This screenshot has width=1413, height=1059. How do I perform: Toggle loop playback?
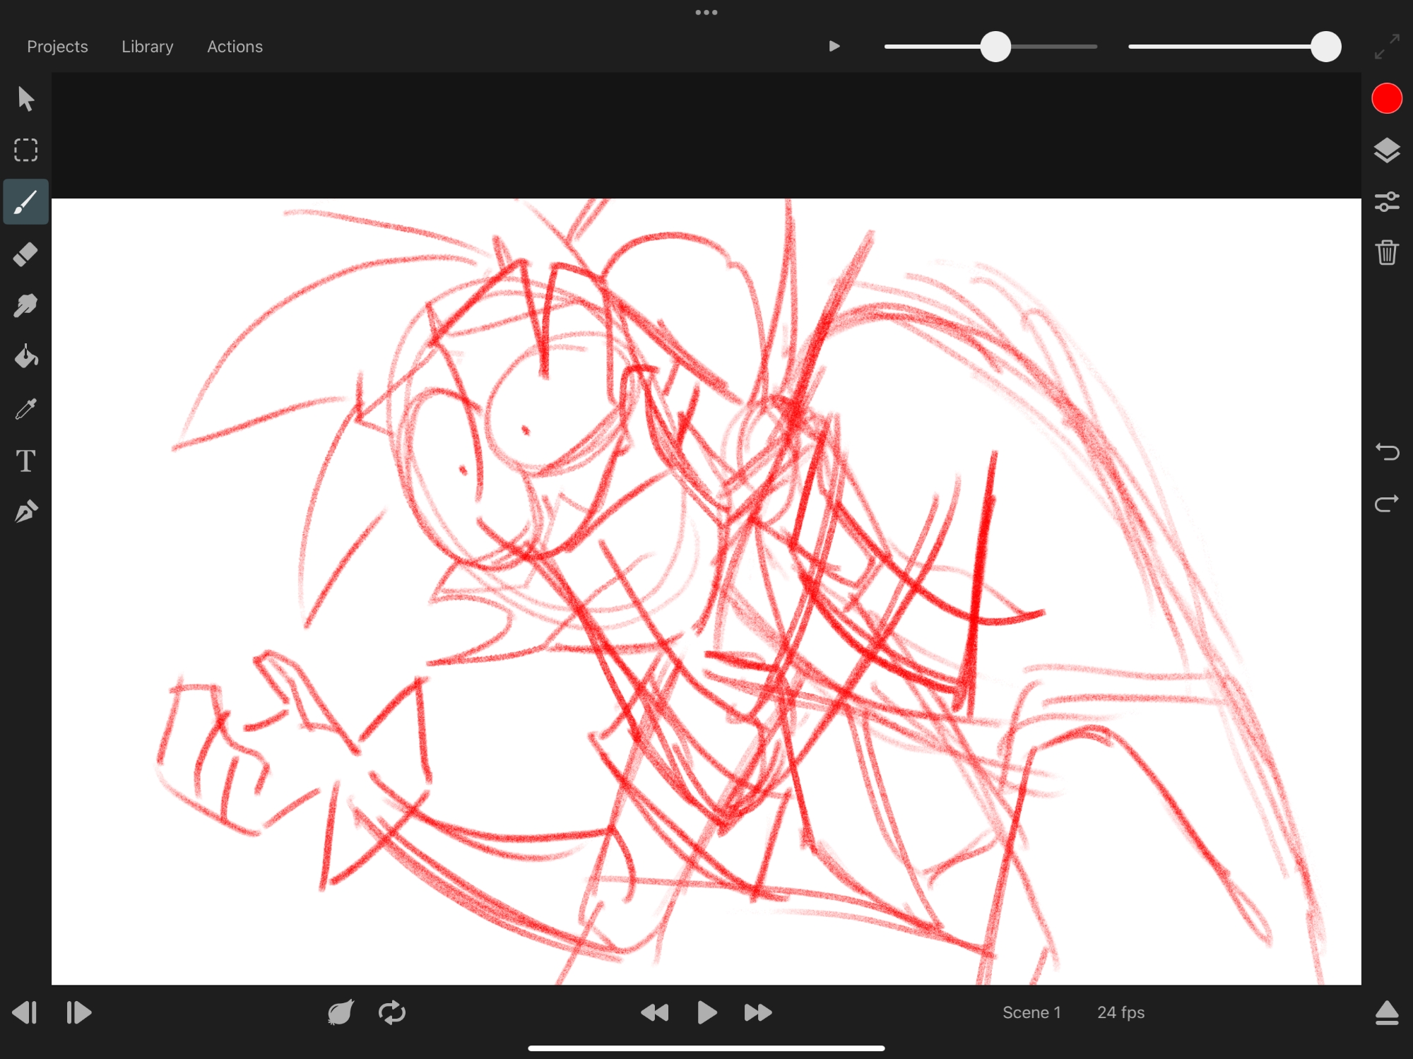[x=392, y=1012]
